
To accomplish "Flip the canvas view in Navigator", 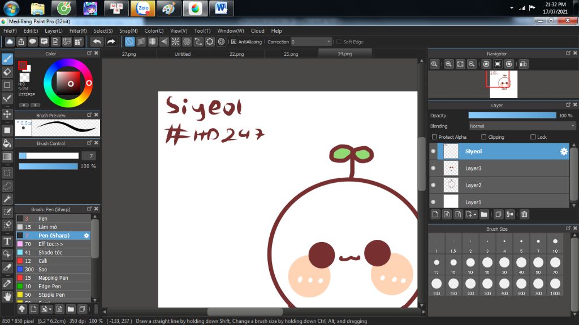I will [x=523, y=64].
